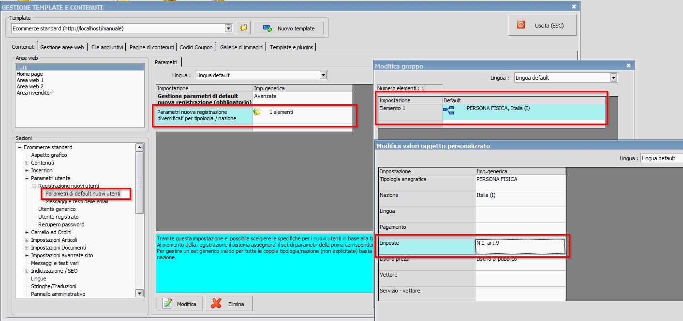Select 'Tutti' in the Aree web list
Screen dimensions: 683x321
80,68
